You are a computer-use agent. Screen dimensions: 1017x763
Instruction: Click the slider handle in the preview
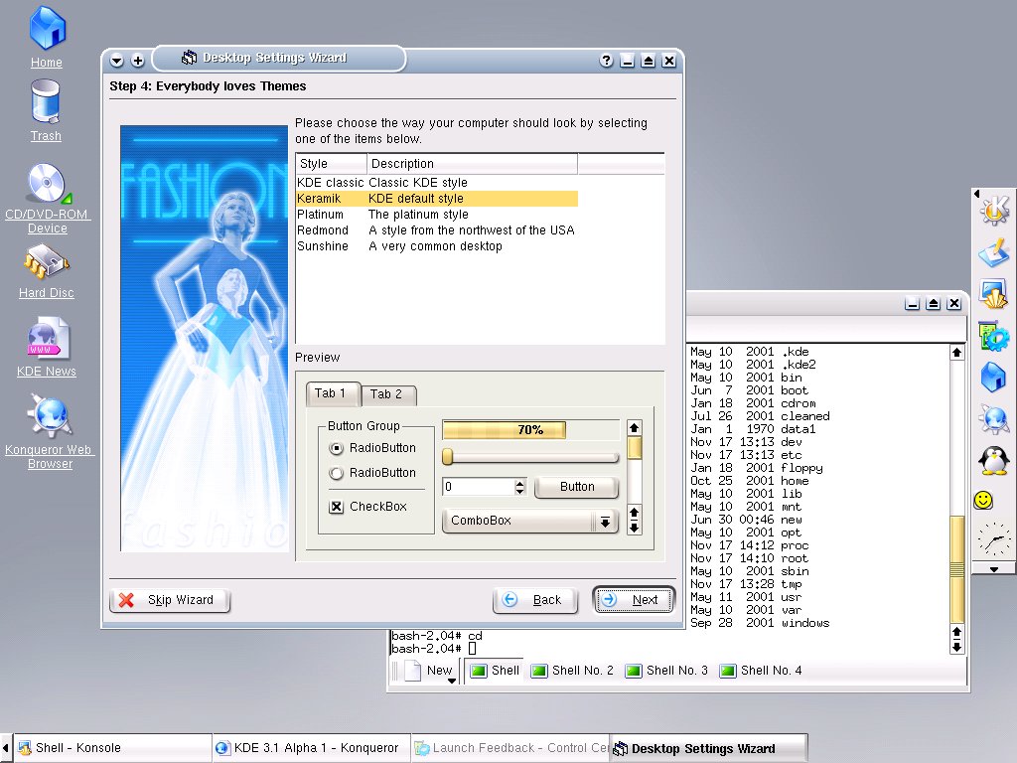pos(448,457)
